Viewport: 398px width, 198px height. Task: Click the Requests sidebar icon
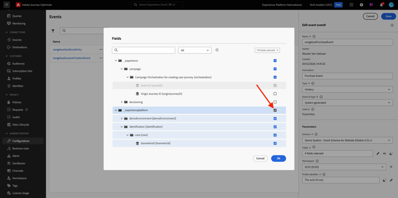click(x=9, y=110)
